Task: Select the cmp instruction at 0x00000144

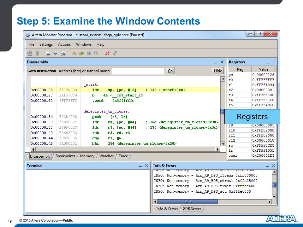Action: tap(125, 138)
